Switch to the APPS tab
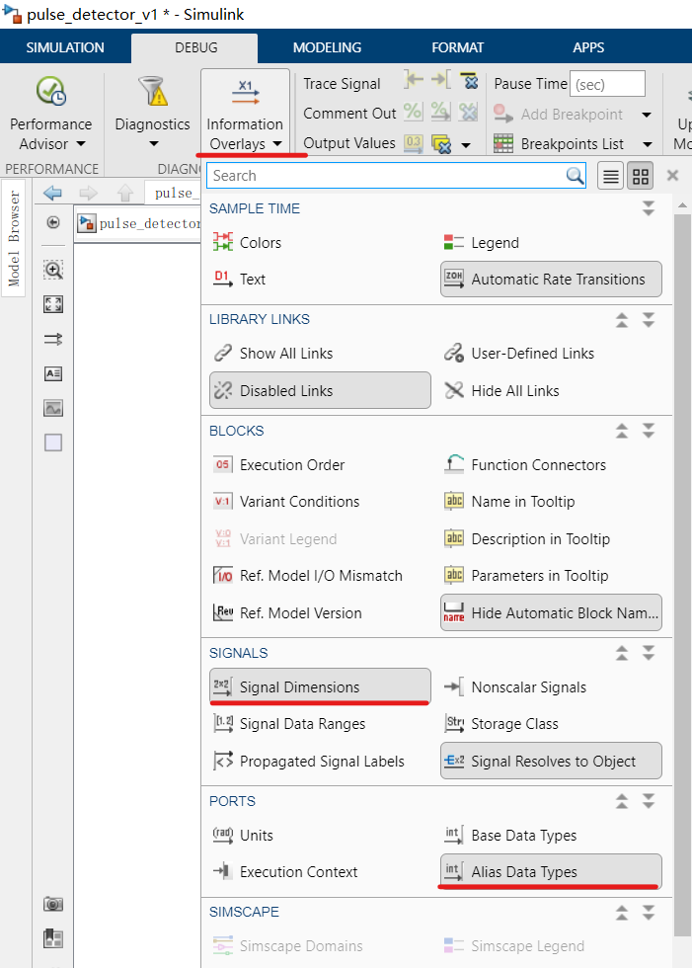Screen dimensions: 692x968 coord(588,47)
